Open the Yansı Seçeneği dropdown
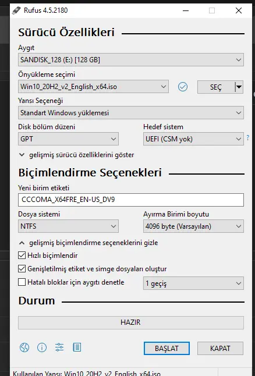Image resolution: width=255 pixels, height=376 pixels. click(x=131, y=113)
